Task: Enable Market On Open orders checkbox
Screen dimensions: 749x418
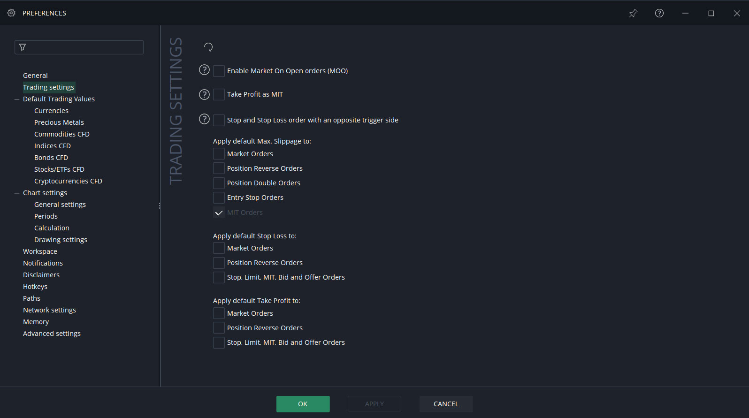Action: [x=219, y=71]
